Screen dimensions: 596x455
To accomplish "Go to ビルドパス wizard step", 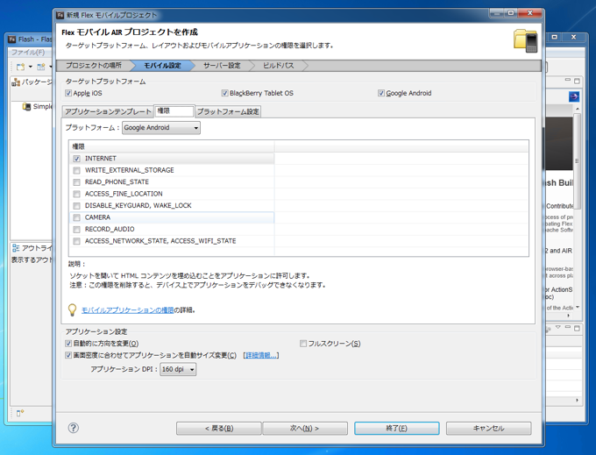I will pos(279,66).
